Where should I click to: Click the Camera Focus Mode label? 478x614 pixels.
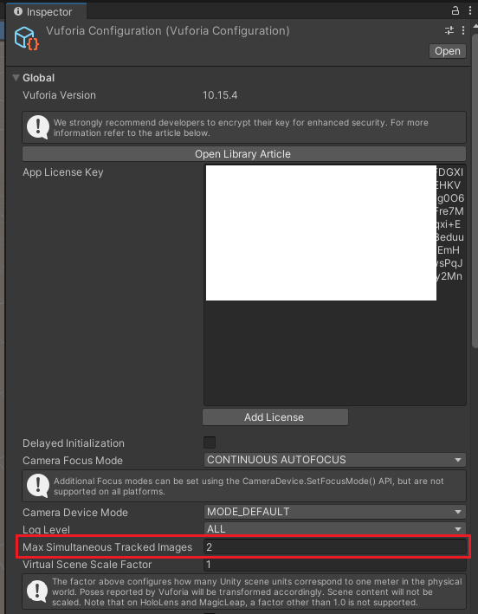click(73, 461)
